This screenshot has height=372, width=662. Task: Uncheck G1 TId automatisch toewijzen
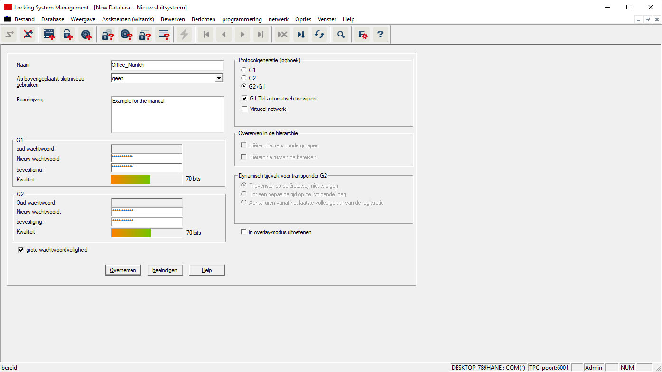pos(245,99)
